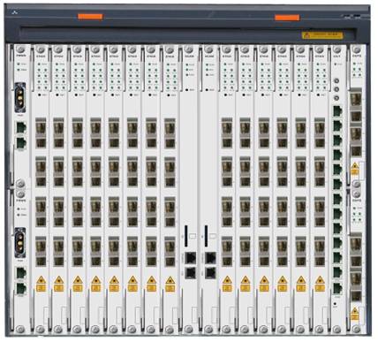Click the right orange tab on top panel
The image size is (378, 342).
coord(287,18)
